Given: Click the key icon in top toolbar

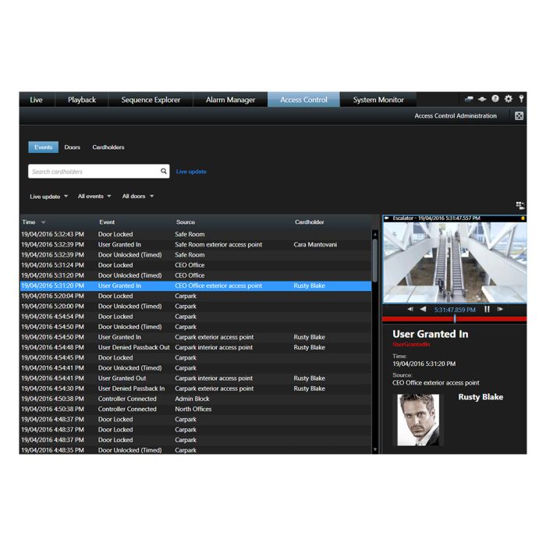Looking at the screenshot, I should pos(521,99).
